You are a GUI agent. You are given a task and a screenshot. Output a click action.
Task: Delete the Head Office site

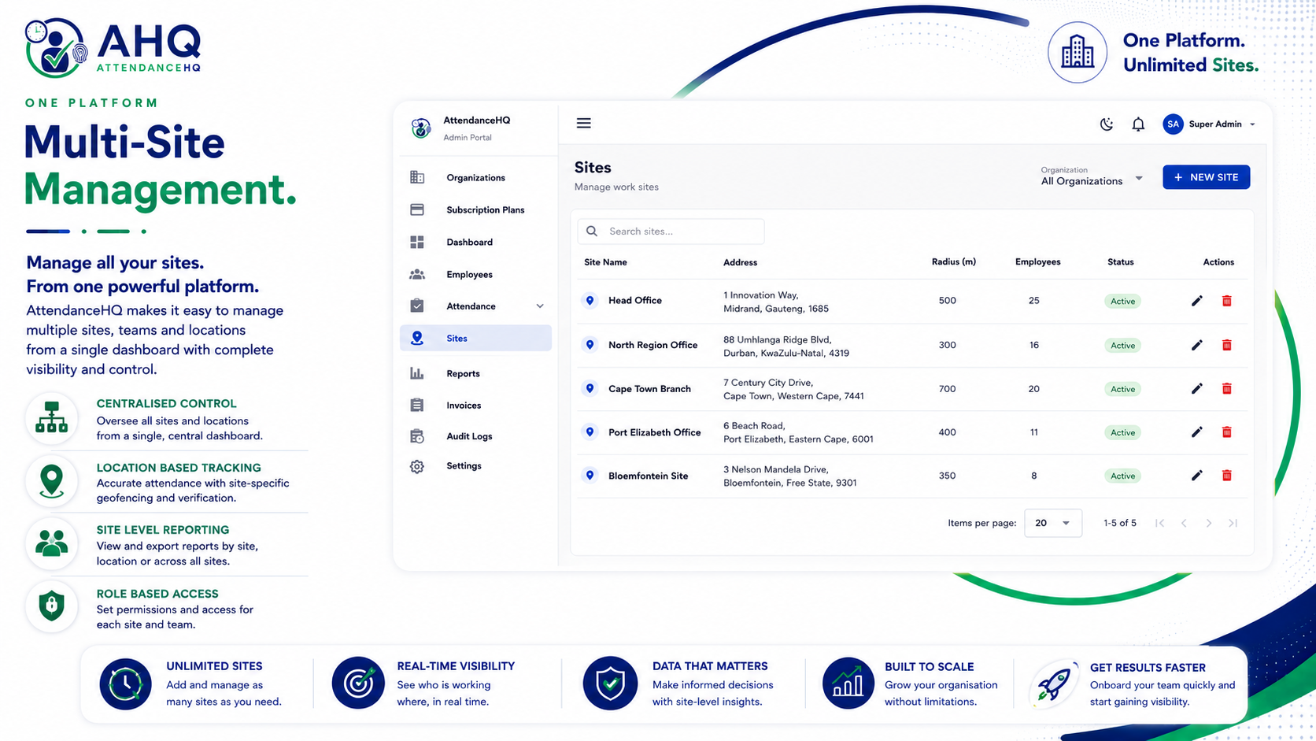[x=1226, y=301]
